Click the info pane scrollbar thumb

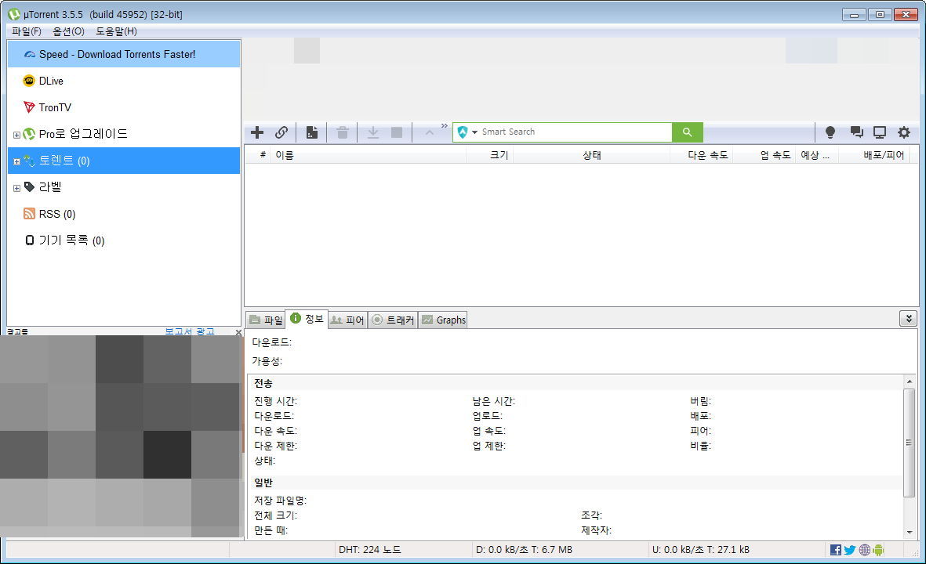[x=910, y=442]
